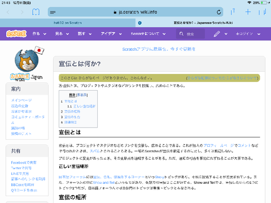Click the pencil edit icon in navbar
This screenshot has width=271, height=203.
point(217,34)
